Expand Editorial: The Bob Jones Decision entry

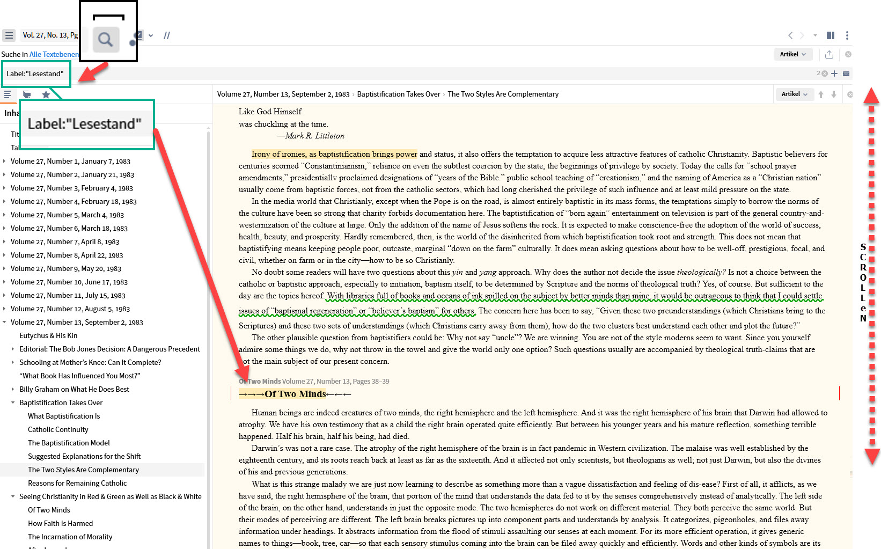13,349
